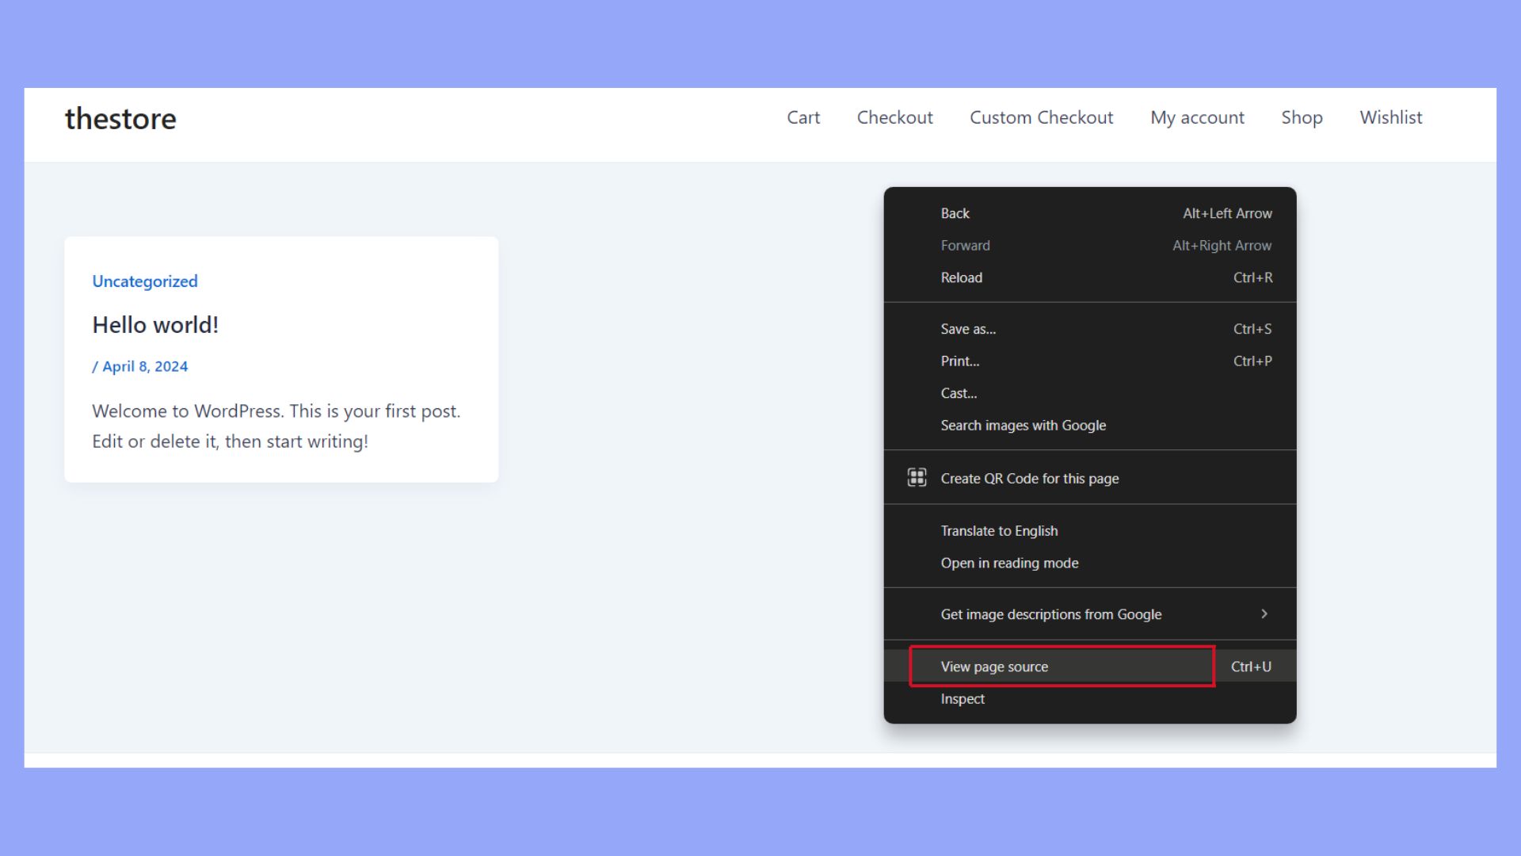Select View page source menu entry
1521x856 pixels.
pos(994,667)
